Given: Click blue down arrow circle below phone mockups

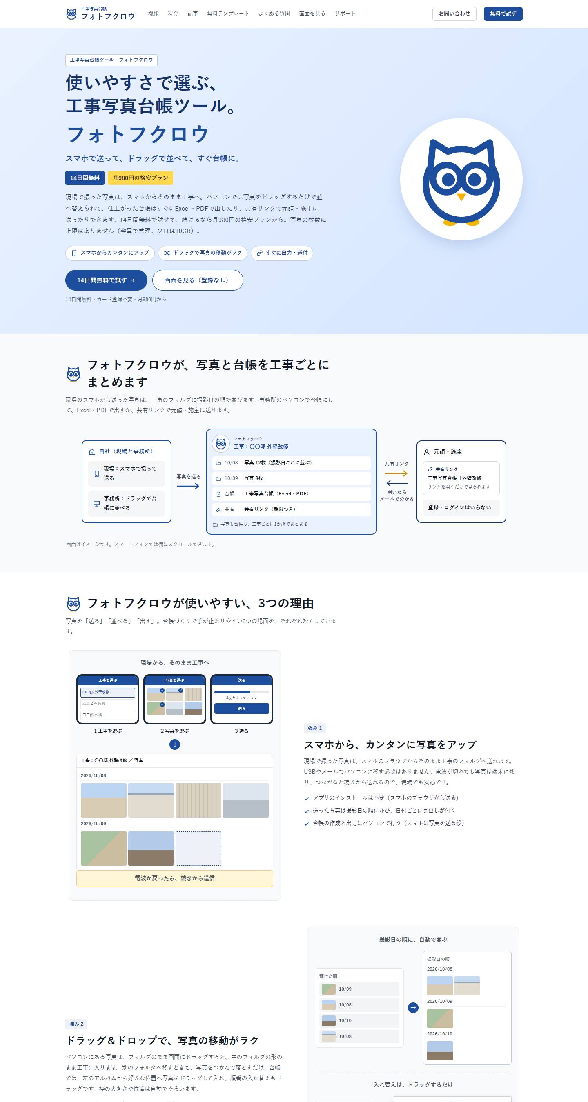Looking at the screenshot, I should point(175,744).
